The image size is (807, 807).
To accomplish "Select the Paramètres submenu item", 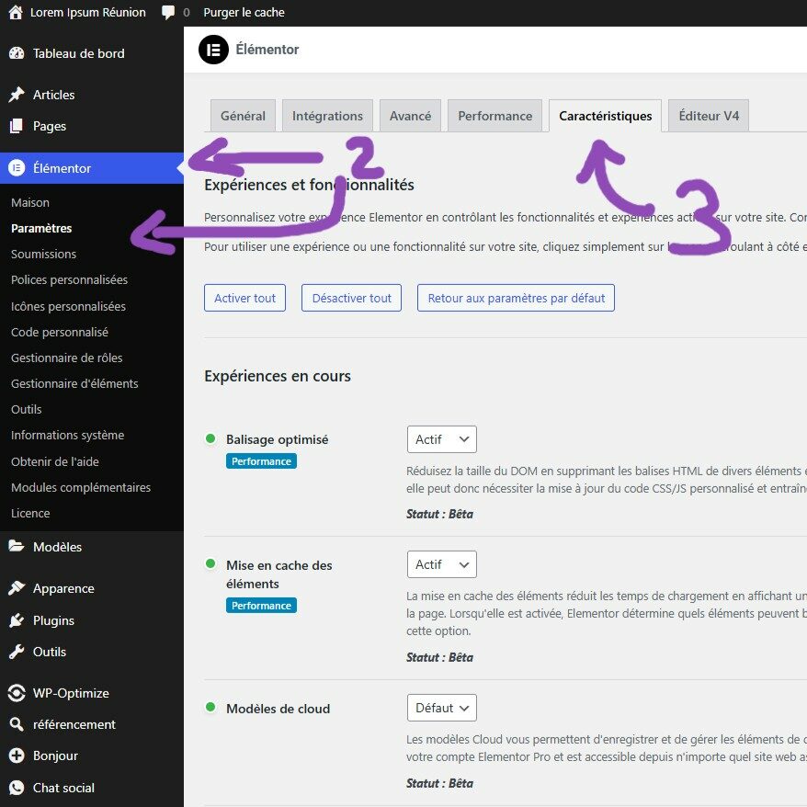I will [x=41, y=228].
